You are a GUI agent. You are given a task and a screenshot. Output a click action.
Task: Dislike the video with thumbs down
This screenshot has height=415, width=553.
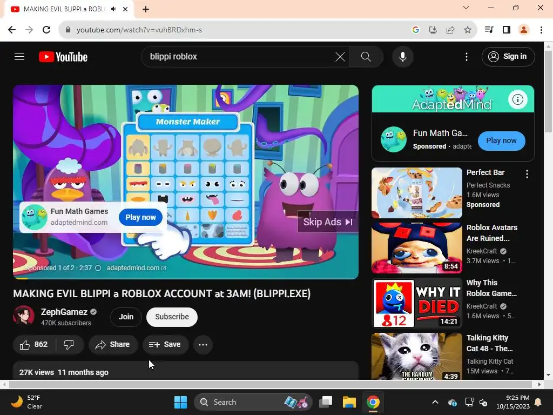coord(69,344)
